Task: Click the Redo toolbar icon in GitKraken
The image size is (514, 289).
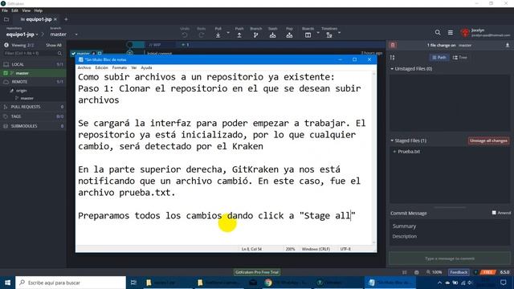Action: pyautogui.click(x=202, y=35)
